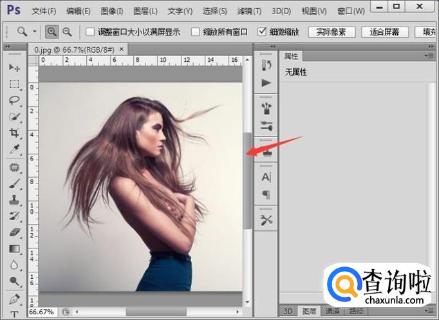Image resolution: width=439 pixels, height=320 pixels.
Task: Enable 调整窗口大小以满屏显示 checkbox
Action: point(90,32)
